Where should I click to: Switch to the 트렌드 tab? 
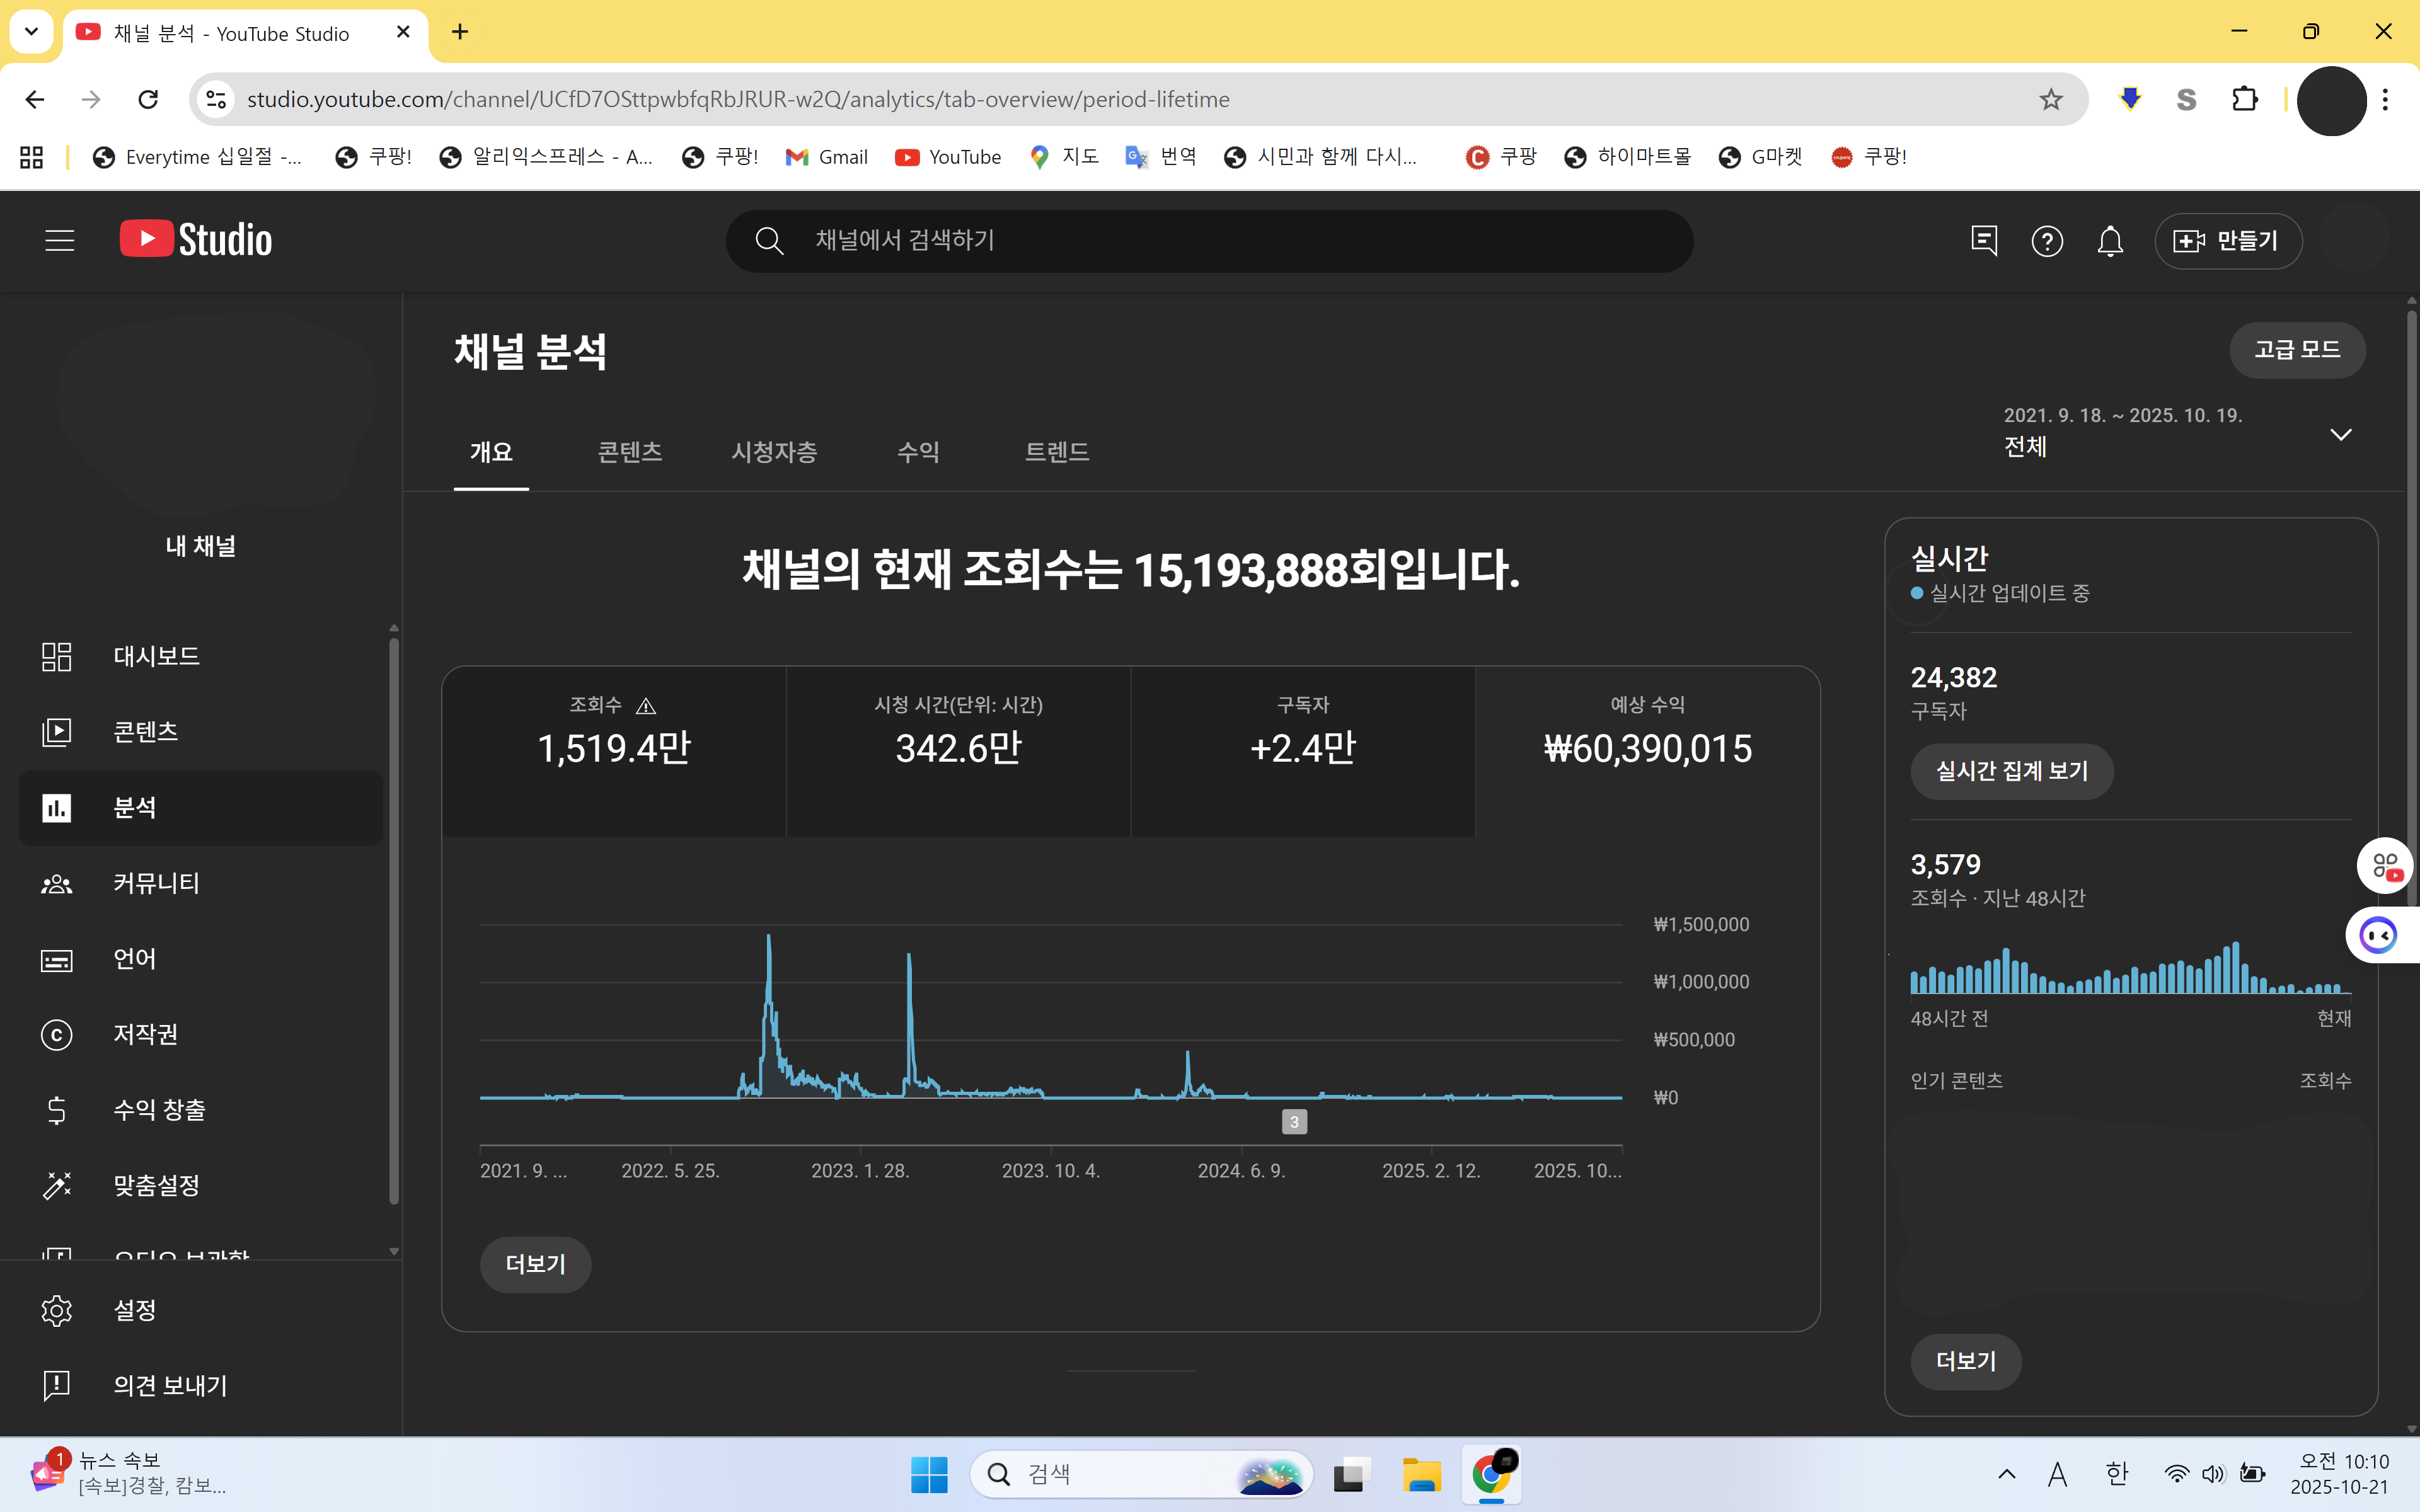1056,452
